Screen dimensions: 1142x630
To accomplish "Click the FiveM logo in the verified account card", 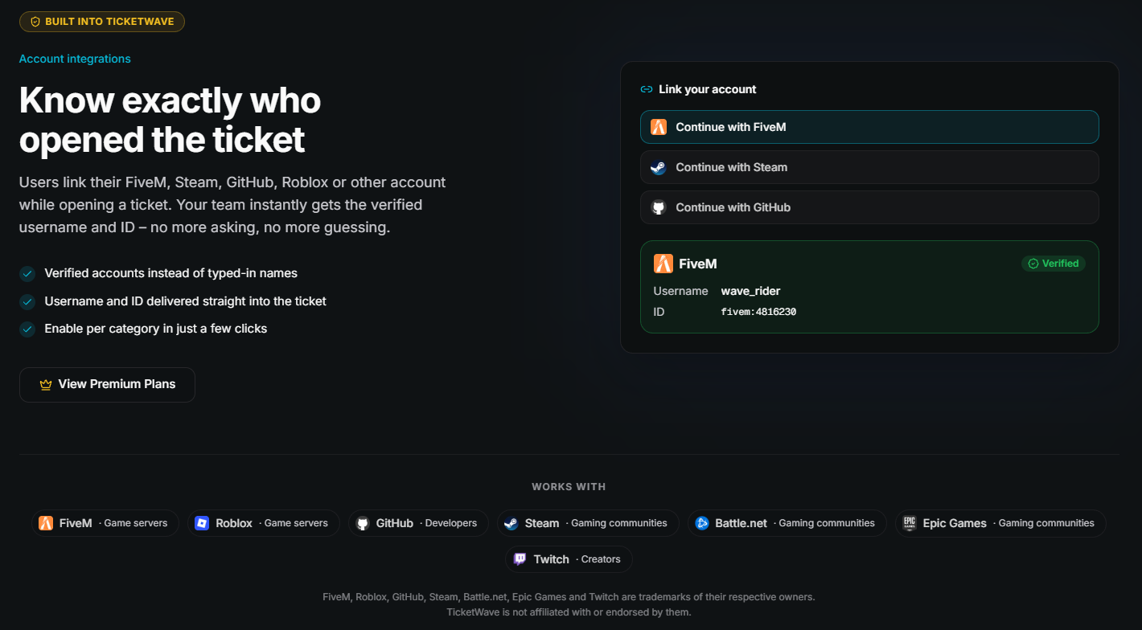I will (x=663, y=264).
